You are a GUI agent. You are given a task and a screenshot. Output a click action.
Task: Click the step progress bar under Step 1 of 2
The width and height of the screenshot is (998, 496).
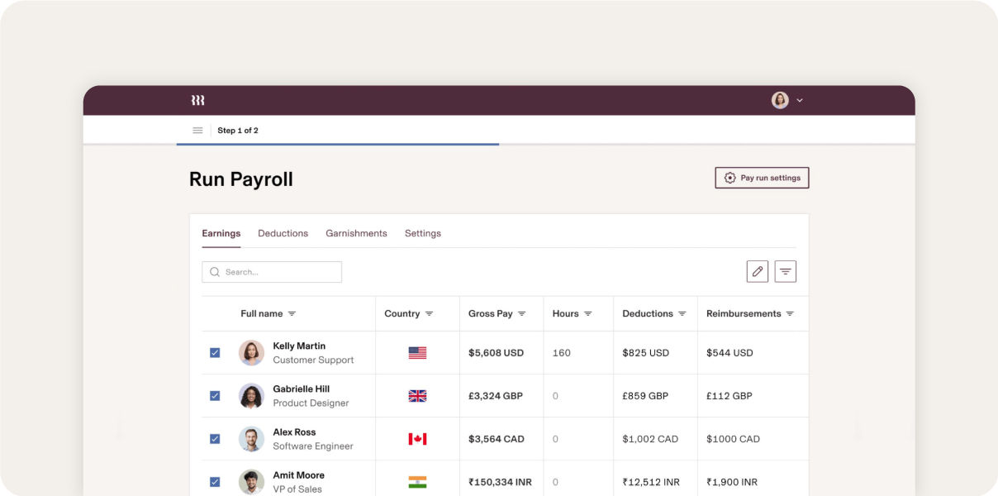[x=337, y=145]
